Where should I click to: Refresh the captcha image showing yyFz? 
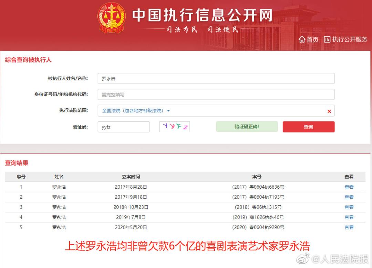174,127
